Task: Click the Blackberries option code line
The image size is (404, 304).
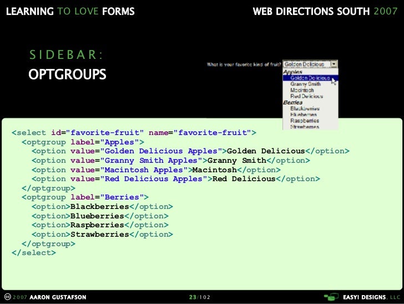Action: 102,207
